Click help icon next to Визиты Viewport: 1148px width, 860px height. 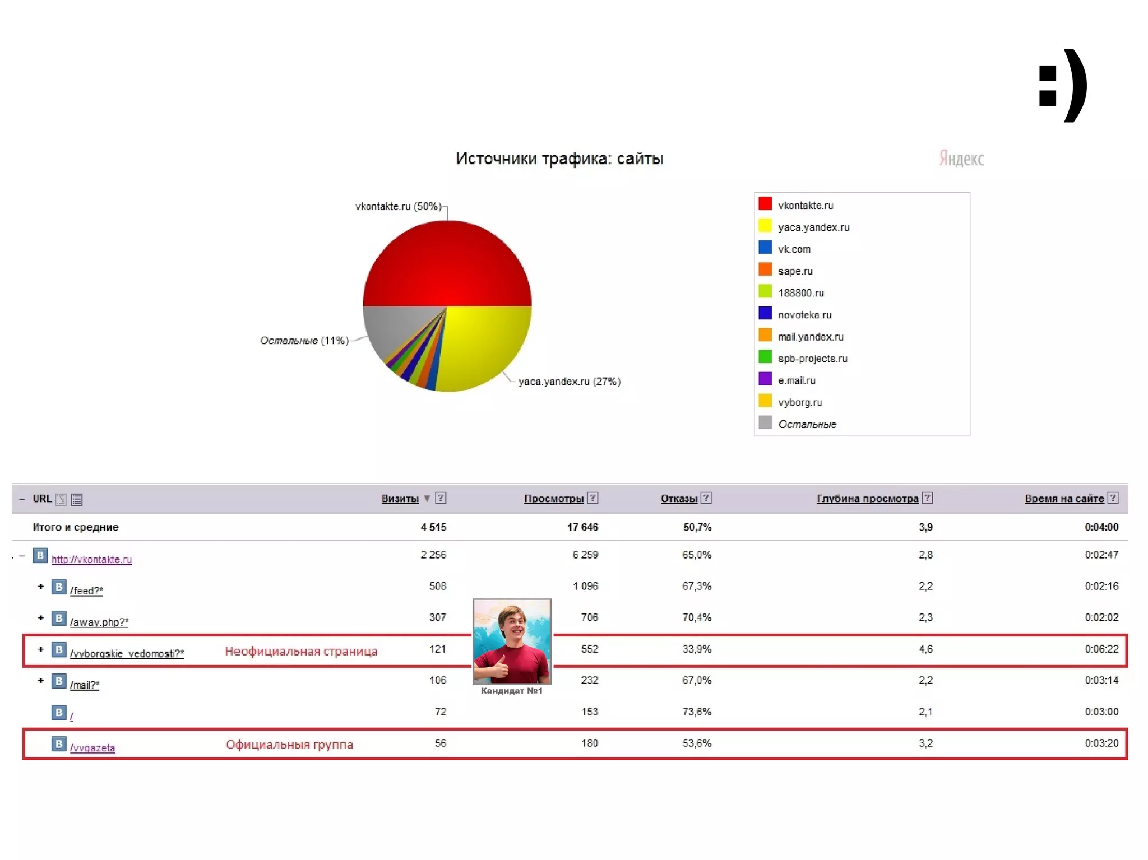441,498
